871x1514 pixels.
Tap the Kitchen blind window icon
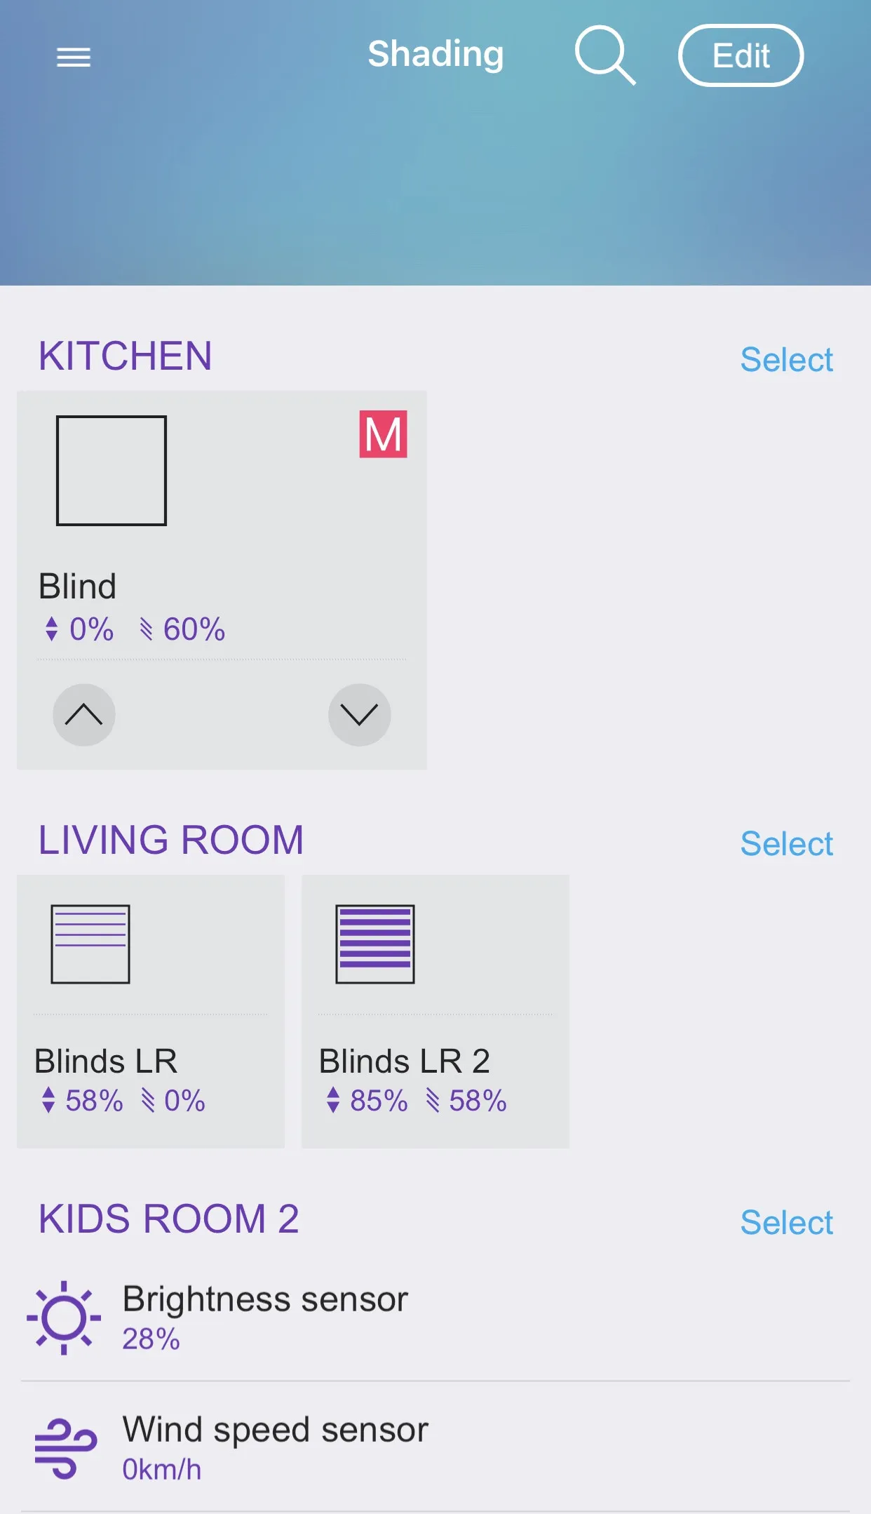click(112, 470)
